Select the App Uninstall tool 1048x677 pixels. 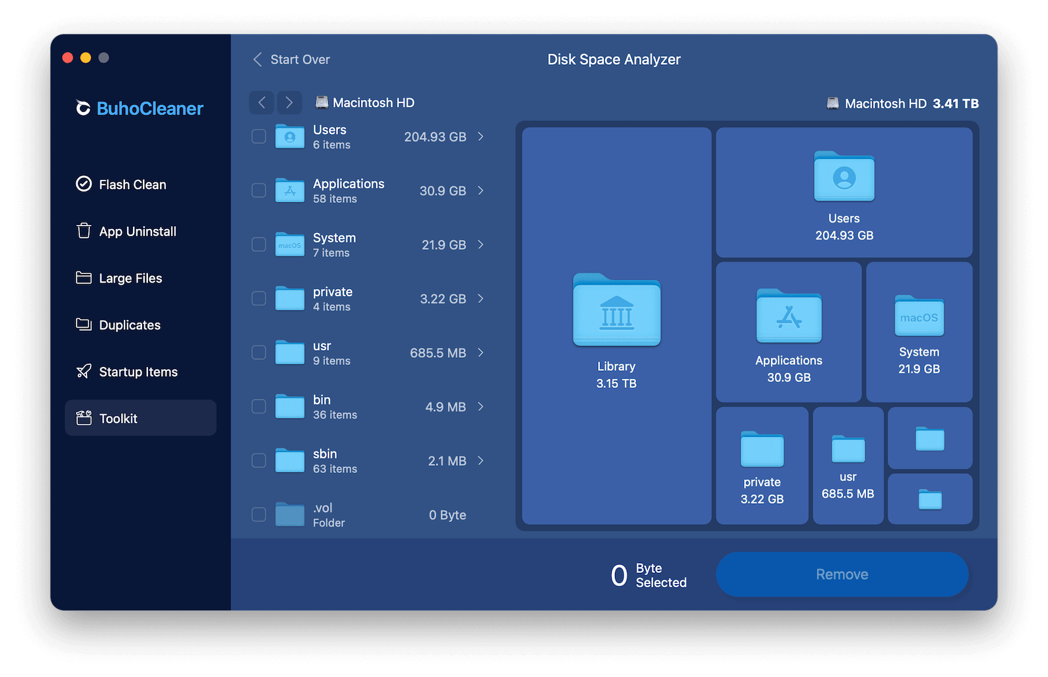pos(137,231)
